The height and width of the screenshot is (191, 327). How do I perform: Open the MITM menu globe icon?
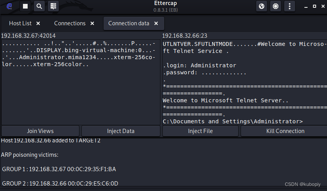click(262, 6)
